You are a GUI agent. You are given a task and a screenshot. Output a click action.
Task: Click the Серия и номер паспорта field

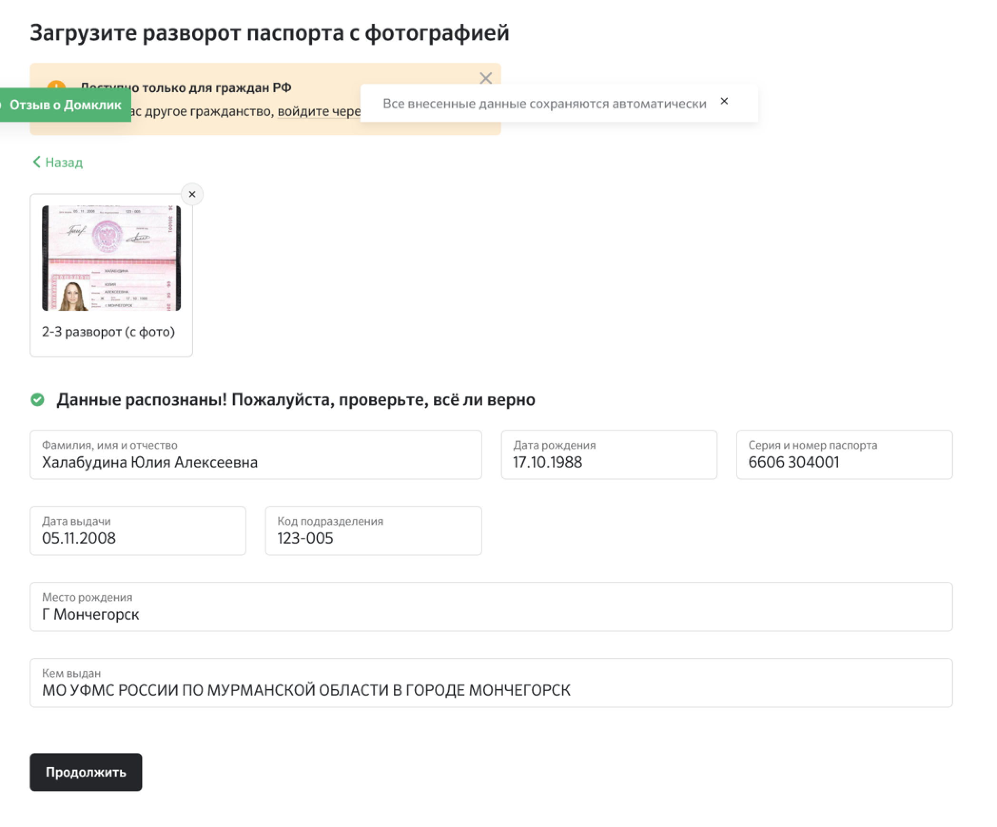(x=844, y=462)
